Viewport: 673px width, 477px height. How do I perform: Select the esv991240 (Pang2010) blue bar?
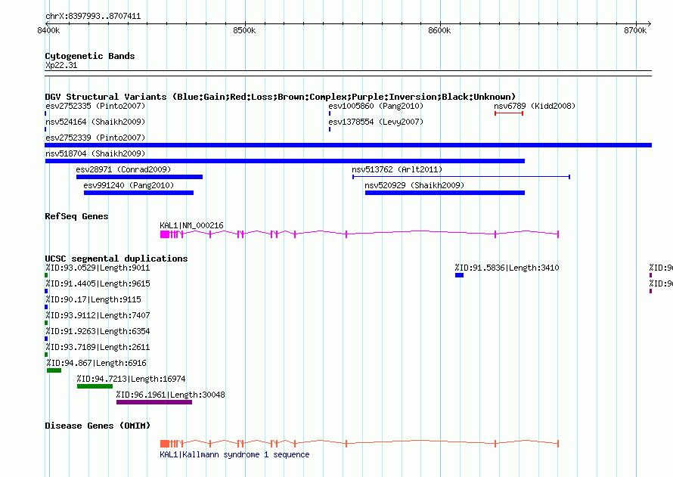pos(138,193)
